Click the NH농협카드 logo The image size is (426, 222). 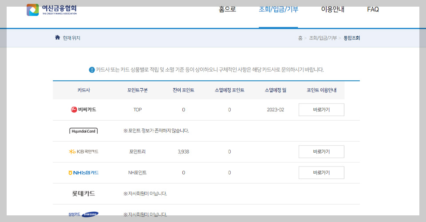click(83, 173)
